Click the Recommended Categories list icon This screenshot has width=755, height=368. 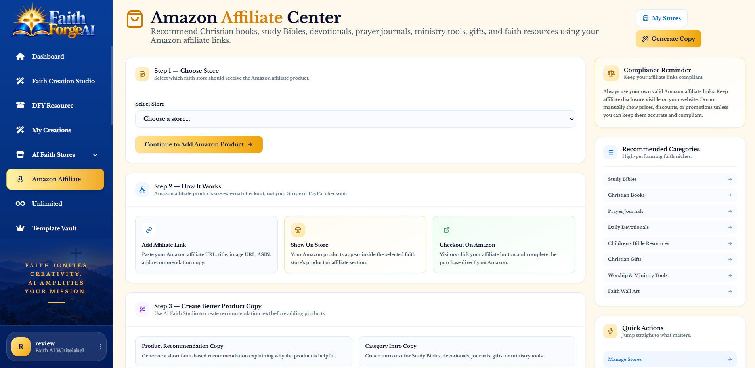(x=610, y=152)
